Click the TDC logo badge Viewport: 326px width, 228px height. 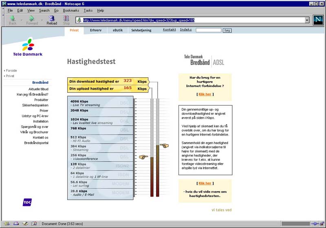tap(28, 202)
